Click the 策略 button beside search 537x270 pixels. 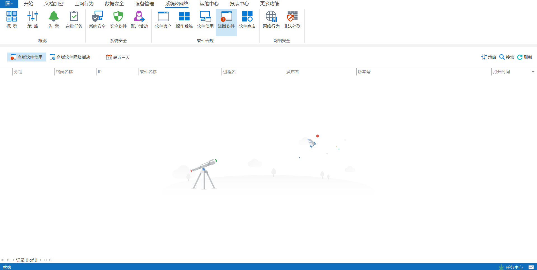tap(489, 57)
